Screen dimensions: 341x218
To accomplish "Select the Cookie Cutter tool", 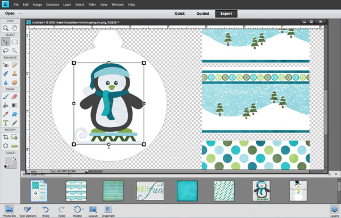I will click(x=6, y=146).
